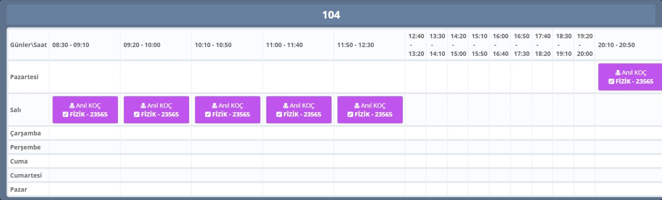Image resolution: width=662 pixels, height=200 pixels.
Task: Click teacher icon in Salı 11:50 lesson
Action: [x=357, y=105]
